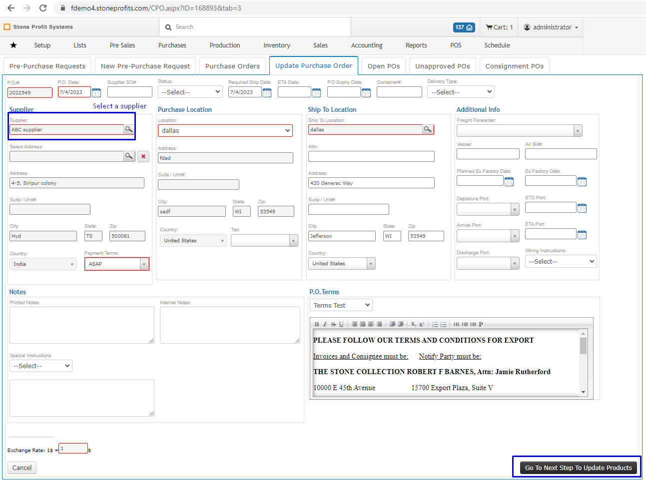Click the Bold icon in P.O. Terms editor
646x484 pixels.
(x=317, y=324)
